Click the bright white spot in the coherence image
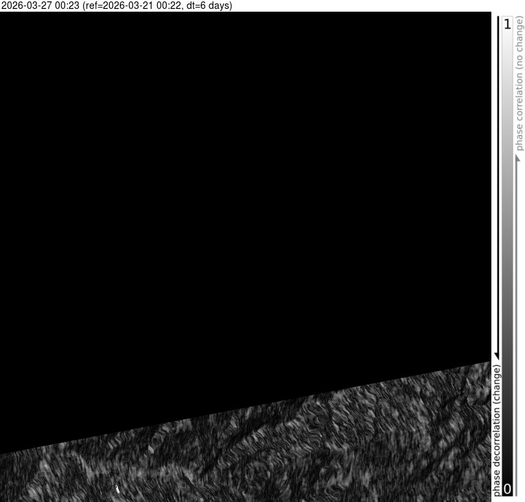Viewport: 525px width, 502px height. coord(118,489)
